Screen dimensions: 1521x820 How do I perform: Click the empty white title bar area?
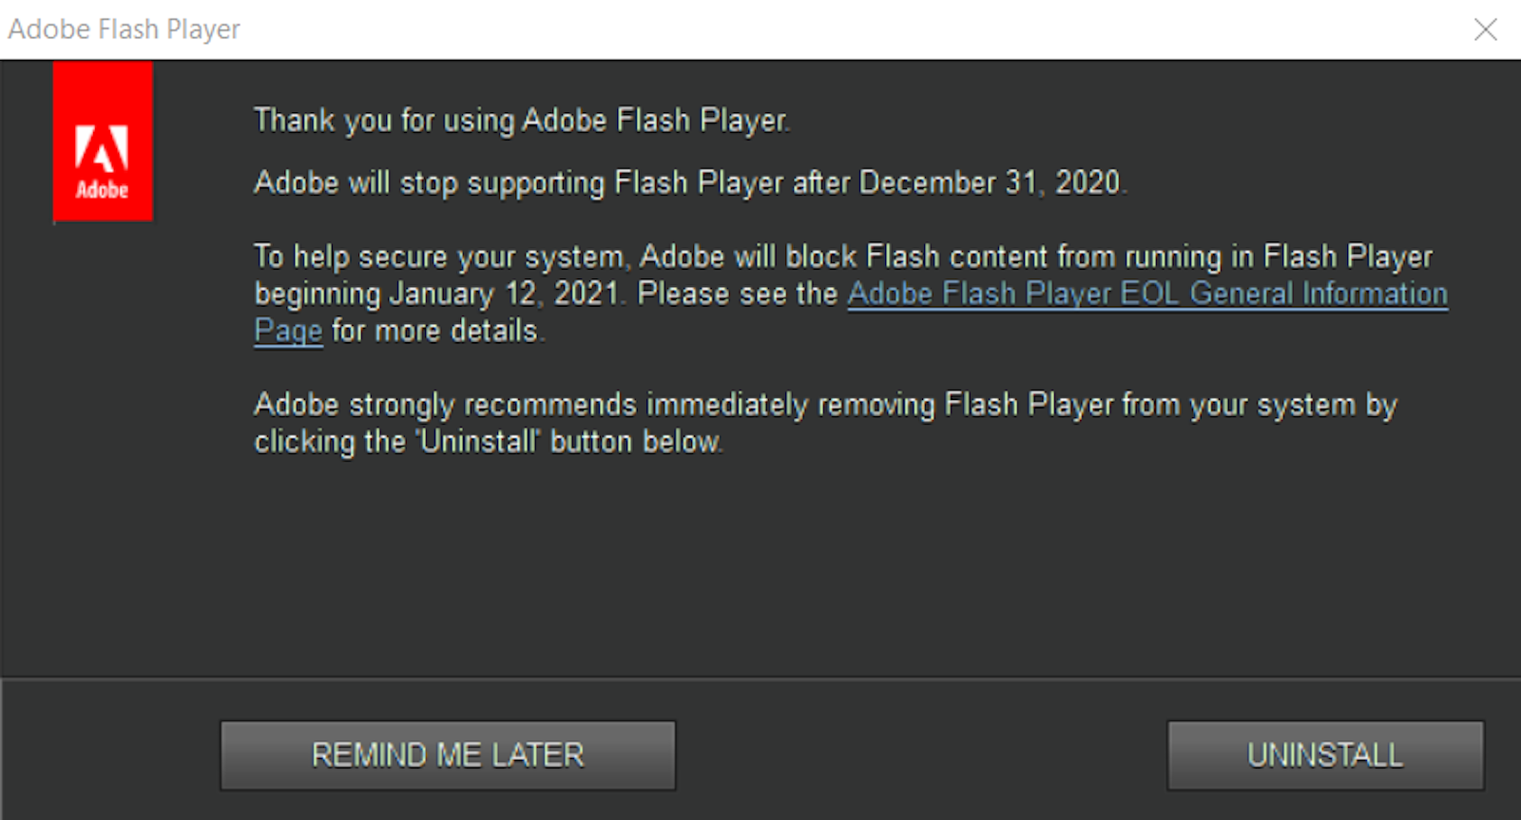point(808,29)
